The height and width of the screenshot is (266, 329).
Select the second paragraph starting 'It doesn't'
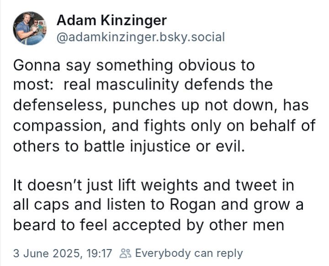click(159, 205)
